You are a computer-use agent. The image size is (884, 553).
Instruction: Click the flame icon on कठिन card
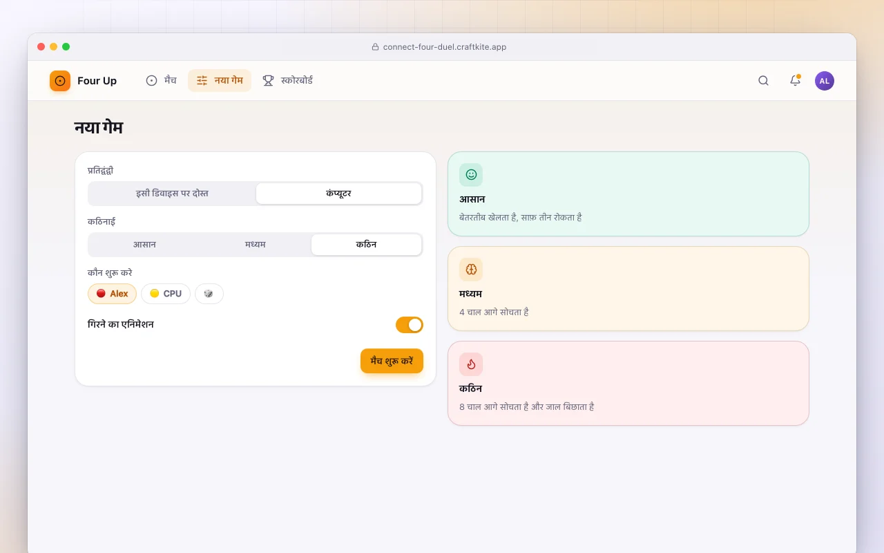(x=471, y=364)
